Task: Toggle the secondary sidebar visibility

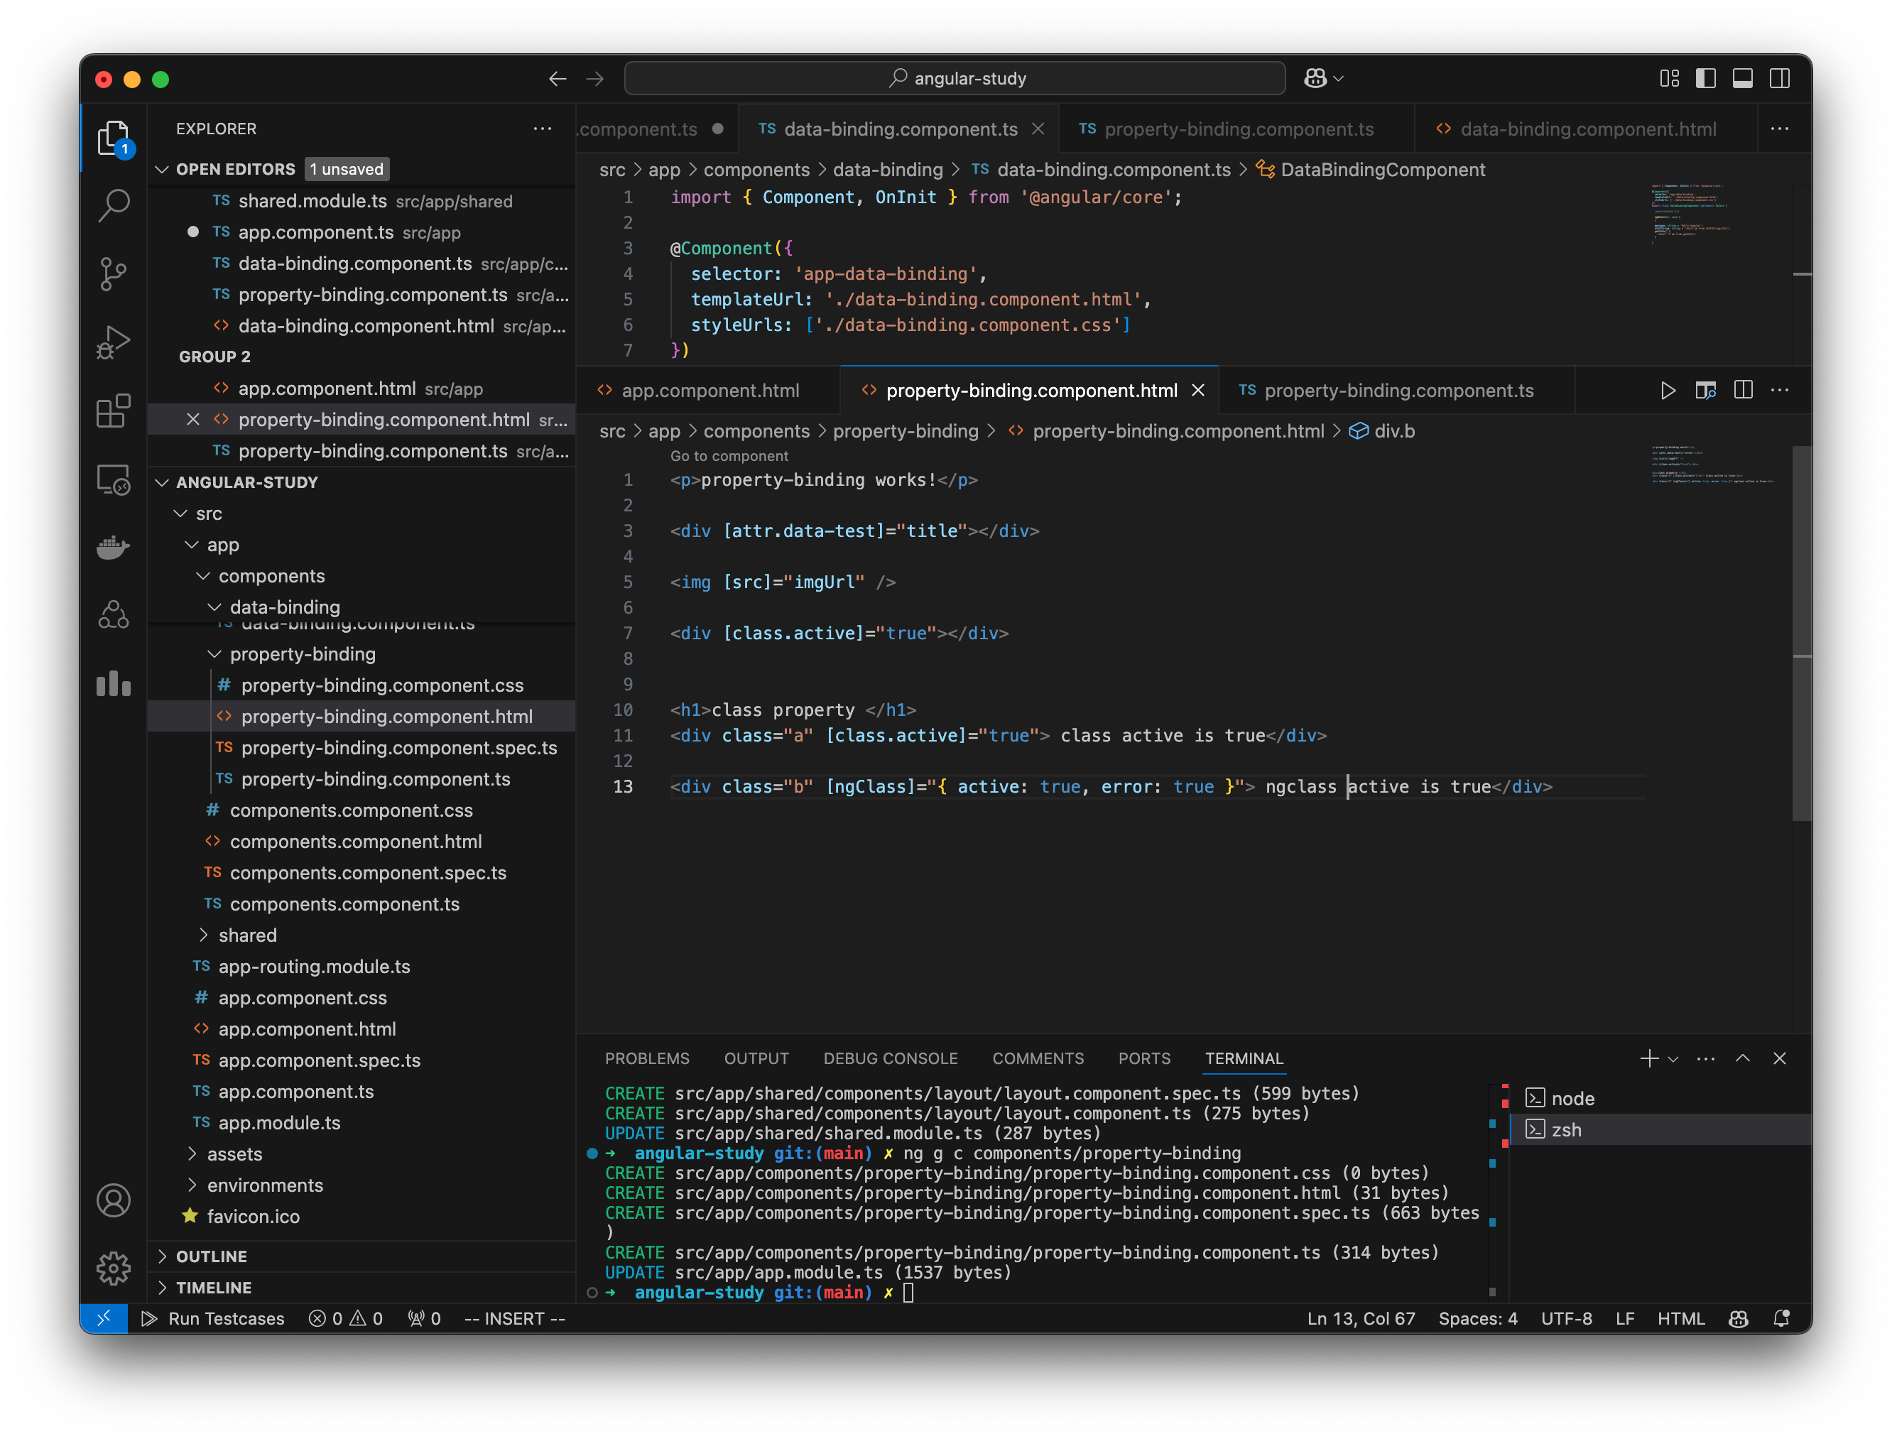Action: pyautogui.click(x=1780, y=78)
